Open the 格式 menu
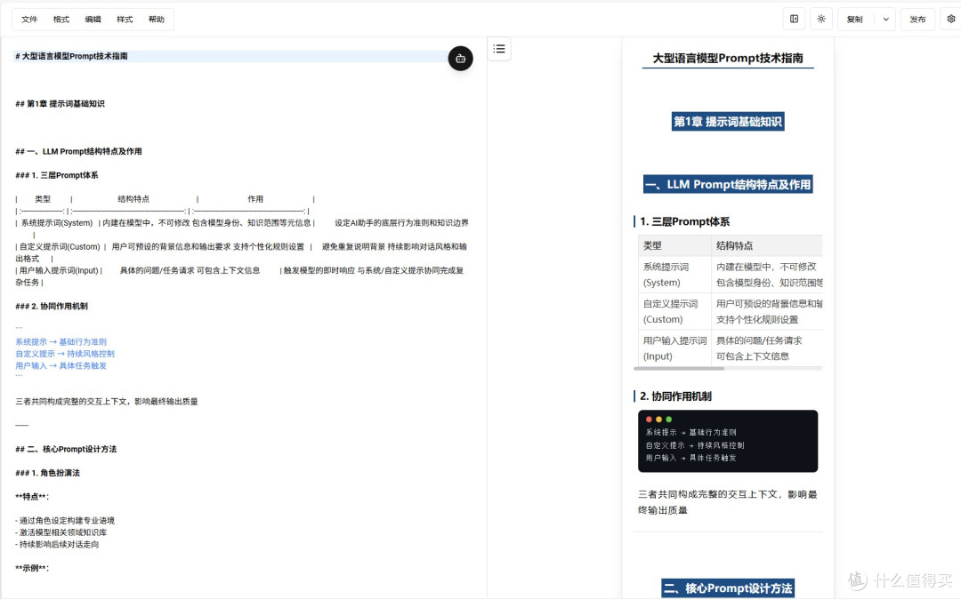The height and width of the screenshot is (600, 961). coord(61,20)
